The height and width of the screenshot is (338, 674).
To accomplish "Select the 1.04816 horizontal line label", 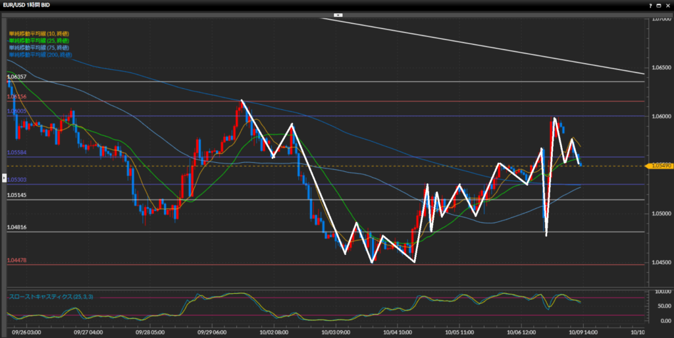I will click(x=17, y=227).
